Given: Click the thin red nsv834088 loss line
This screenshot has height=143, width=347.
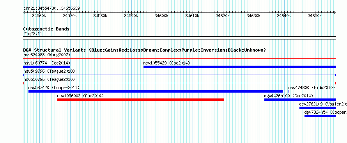Looking at the screenshot, I should pos(180,59).
